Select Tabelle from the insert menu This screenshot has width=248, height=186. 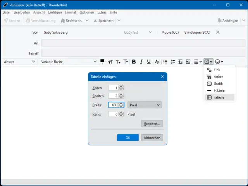pyautogui.click(x=219, y=97)
